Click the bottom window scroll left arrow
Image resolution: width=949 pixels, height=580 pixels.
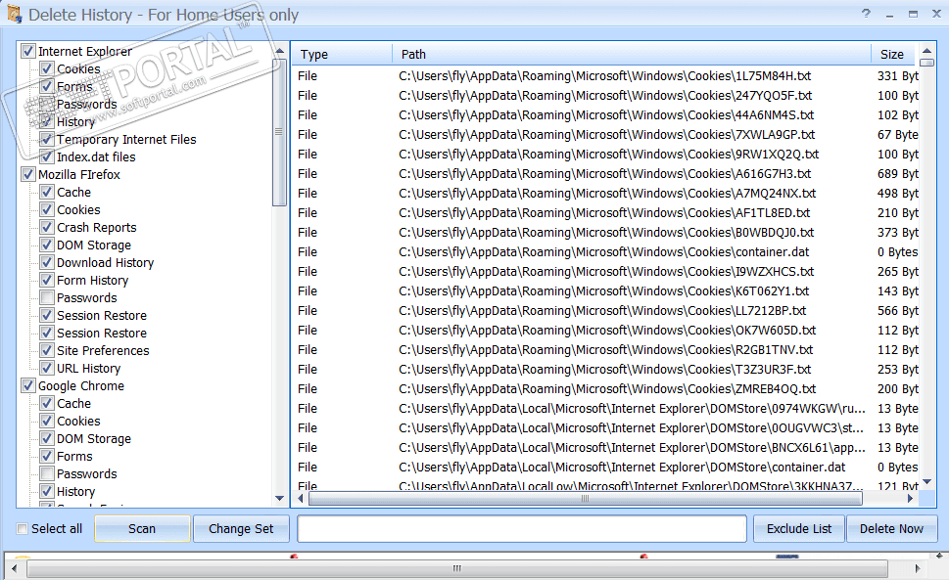(14, 568)
